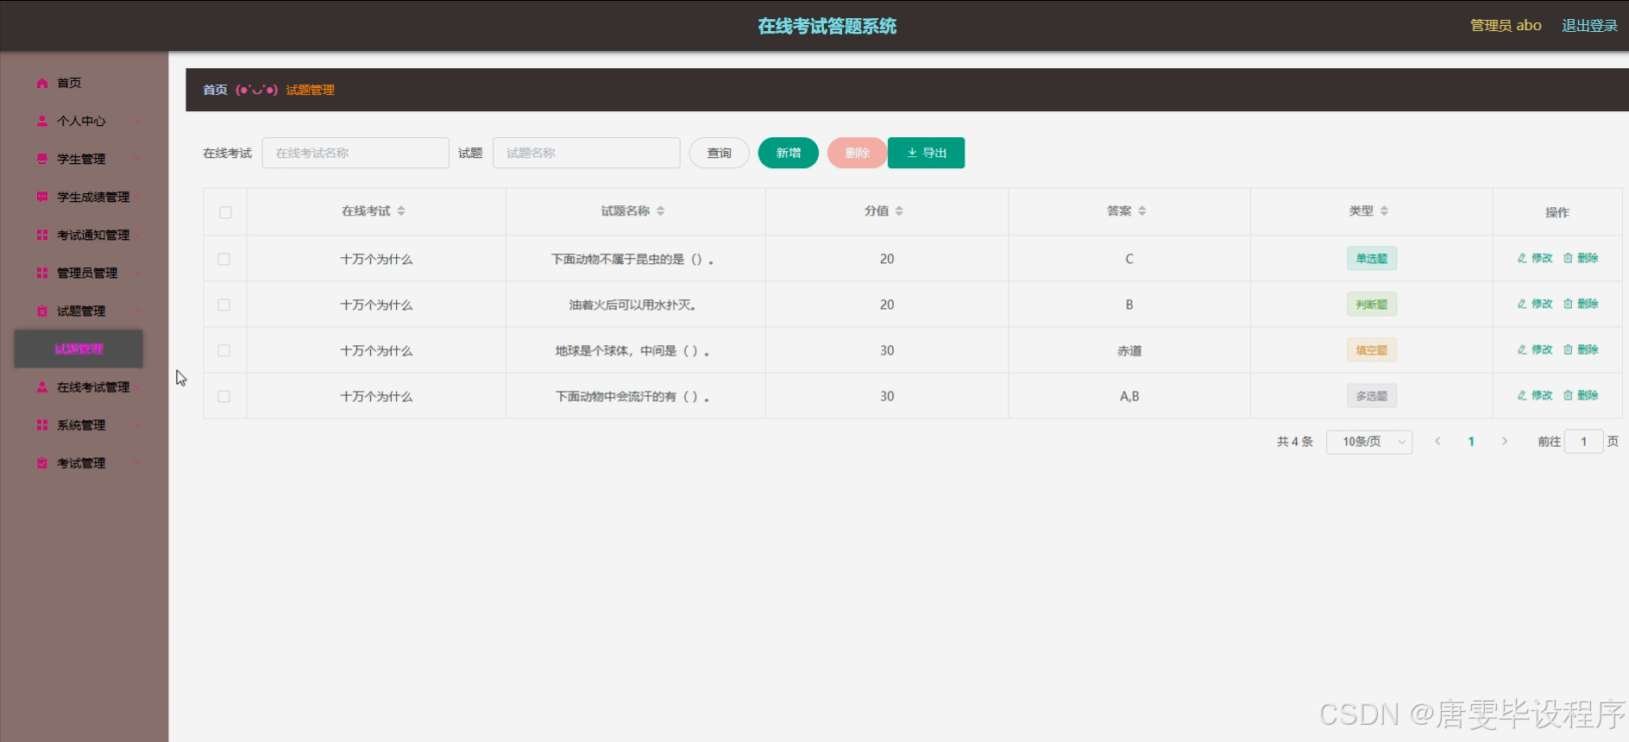Edit the 地球是个球体 question row

click(1535, 349)
